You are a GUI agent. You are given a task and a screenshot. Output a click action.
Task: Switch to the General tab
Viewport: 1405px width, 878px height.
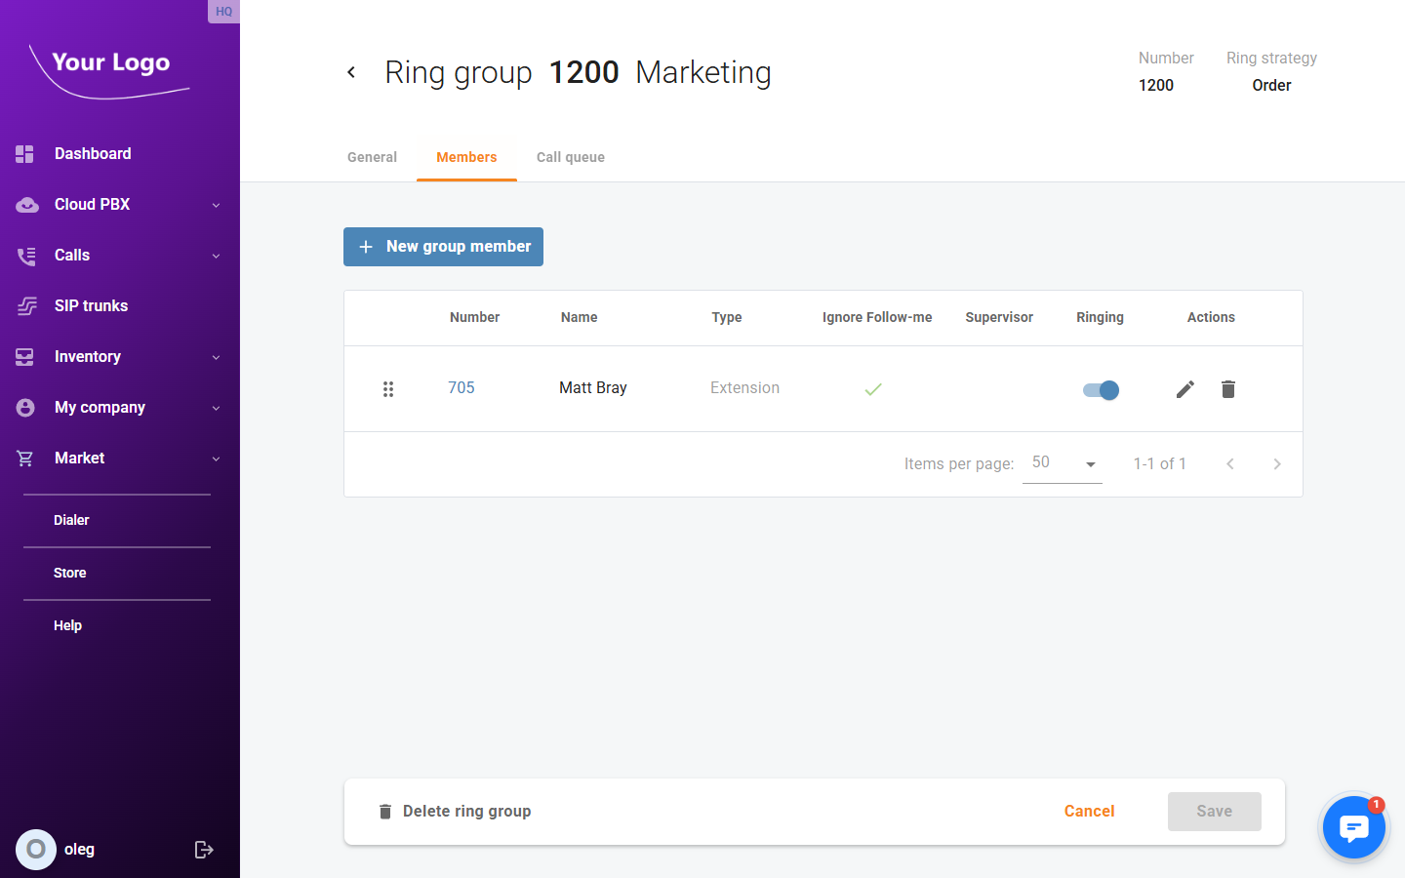point(372,157)
